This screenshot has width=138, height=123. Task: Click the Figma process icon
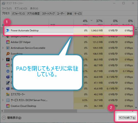click(8, 59)
